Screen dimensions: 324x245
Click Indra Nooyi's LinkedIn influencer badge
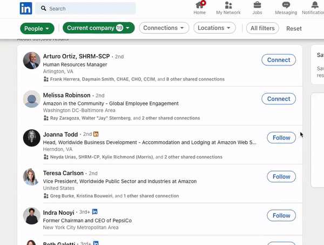94,211
